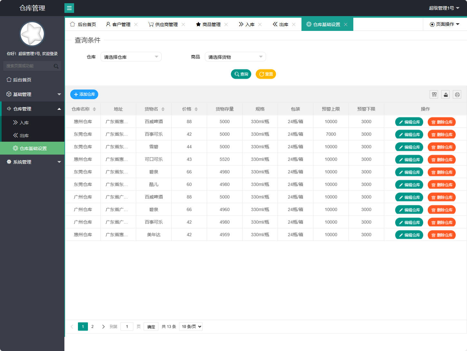Click the 添加仓库 add warehouse button
Screen dimensions: 467x351
tap(84, 94)
